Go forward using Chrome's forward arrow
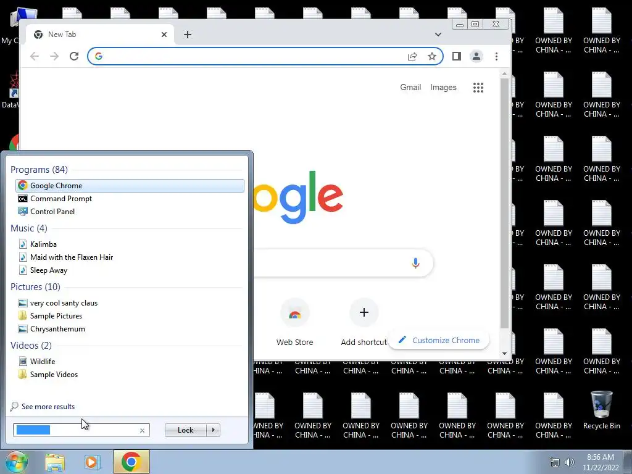632x474 pixels. coord(54,56)
